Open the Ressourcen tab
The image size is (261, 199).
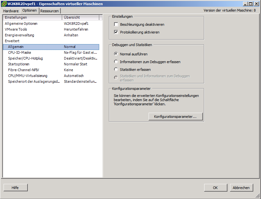(50, 11)
